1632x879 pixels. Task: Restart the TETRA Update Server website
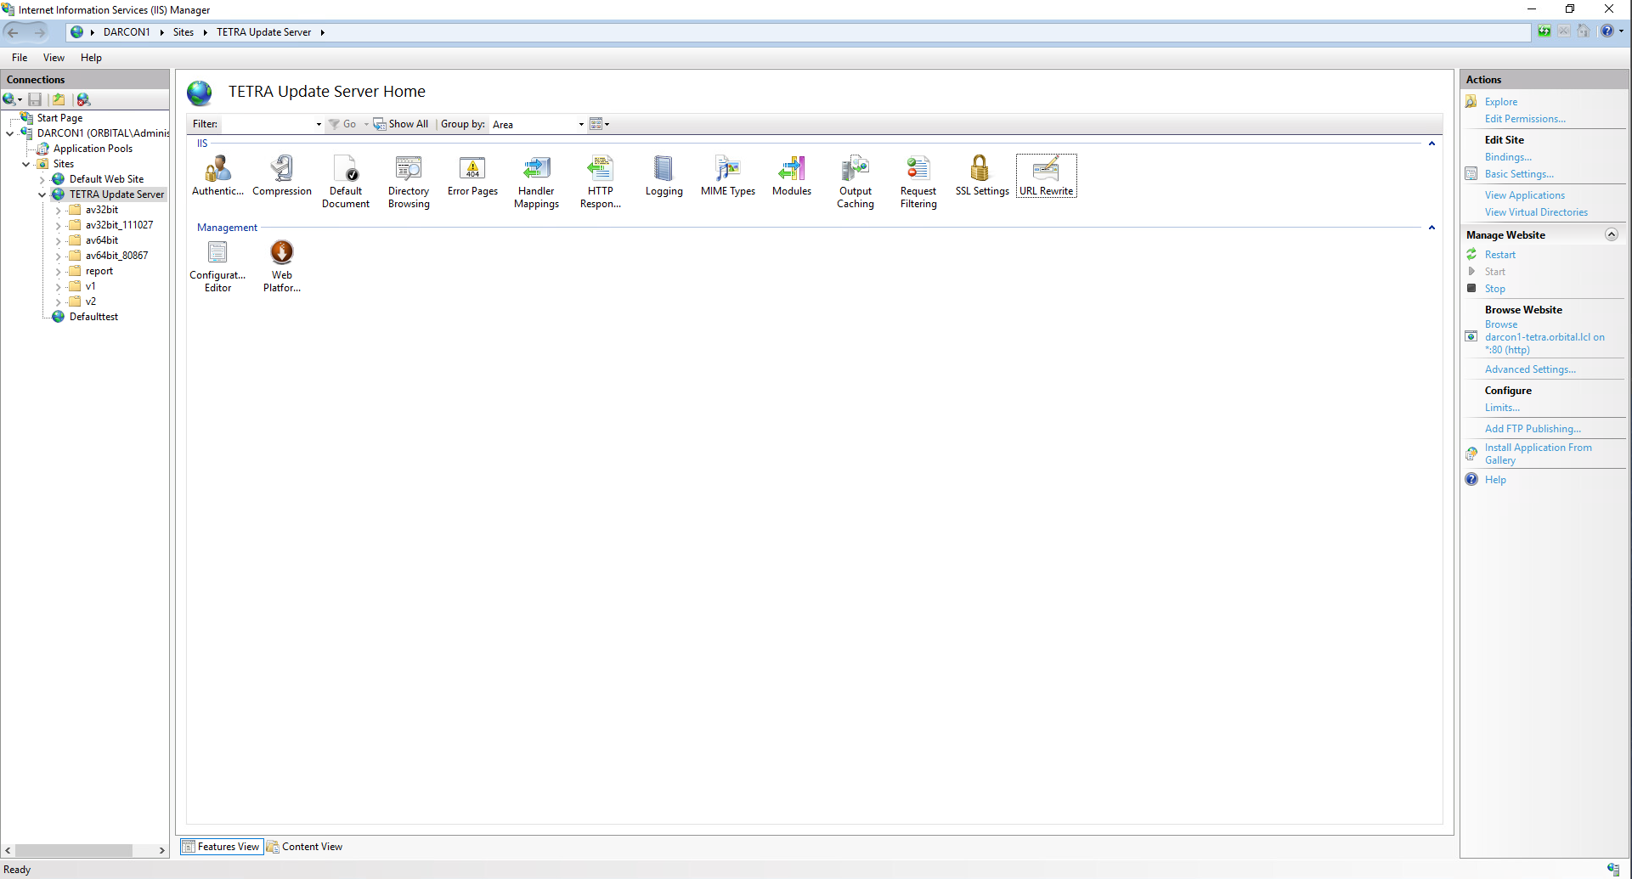[x=1500, y=254]
